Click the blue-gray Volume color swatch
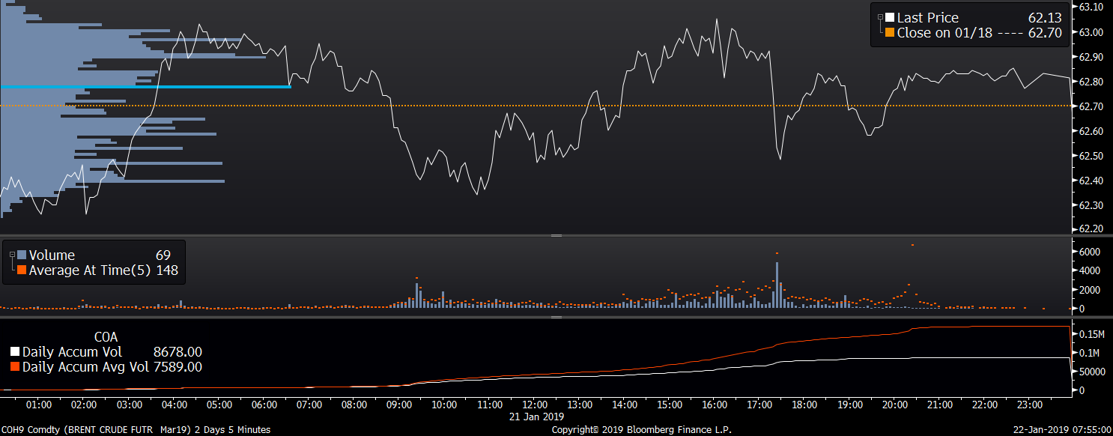 [x=22, y=255]
